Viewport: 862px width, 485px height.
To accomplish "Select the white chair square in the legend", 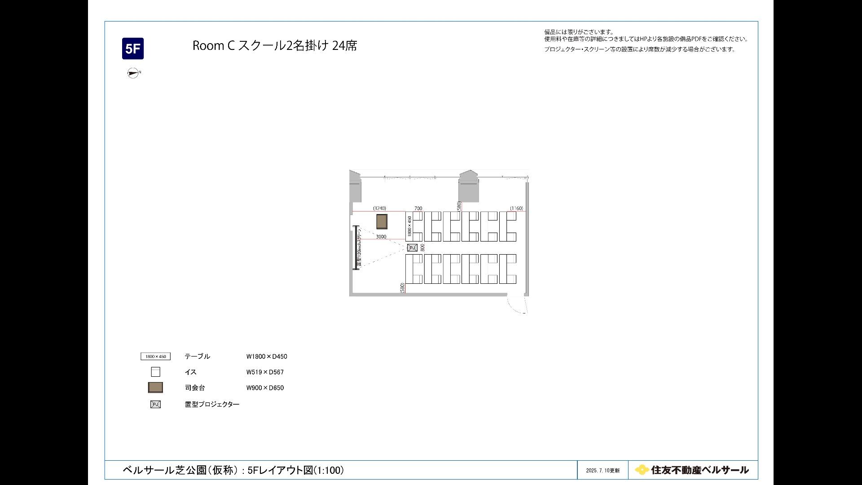I will (155, 372).
